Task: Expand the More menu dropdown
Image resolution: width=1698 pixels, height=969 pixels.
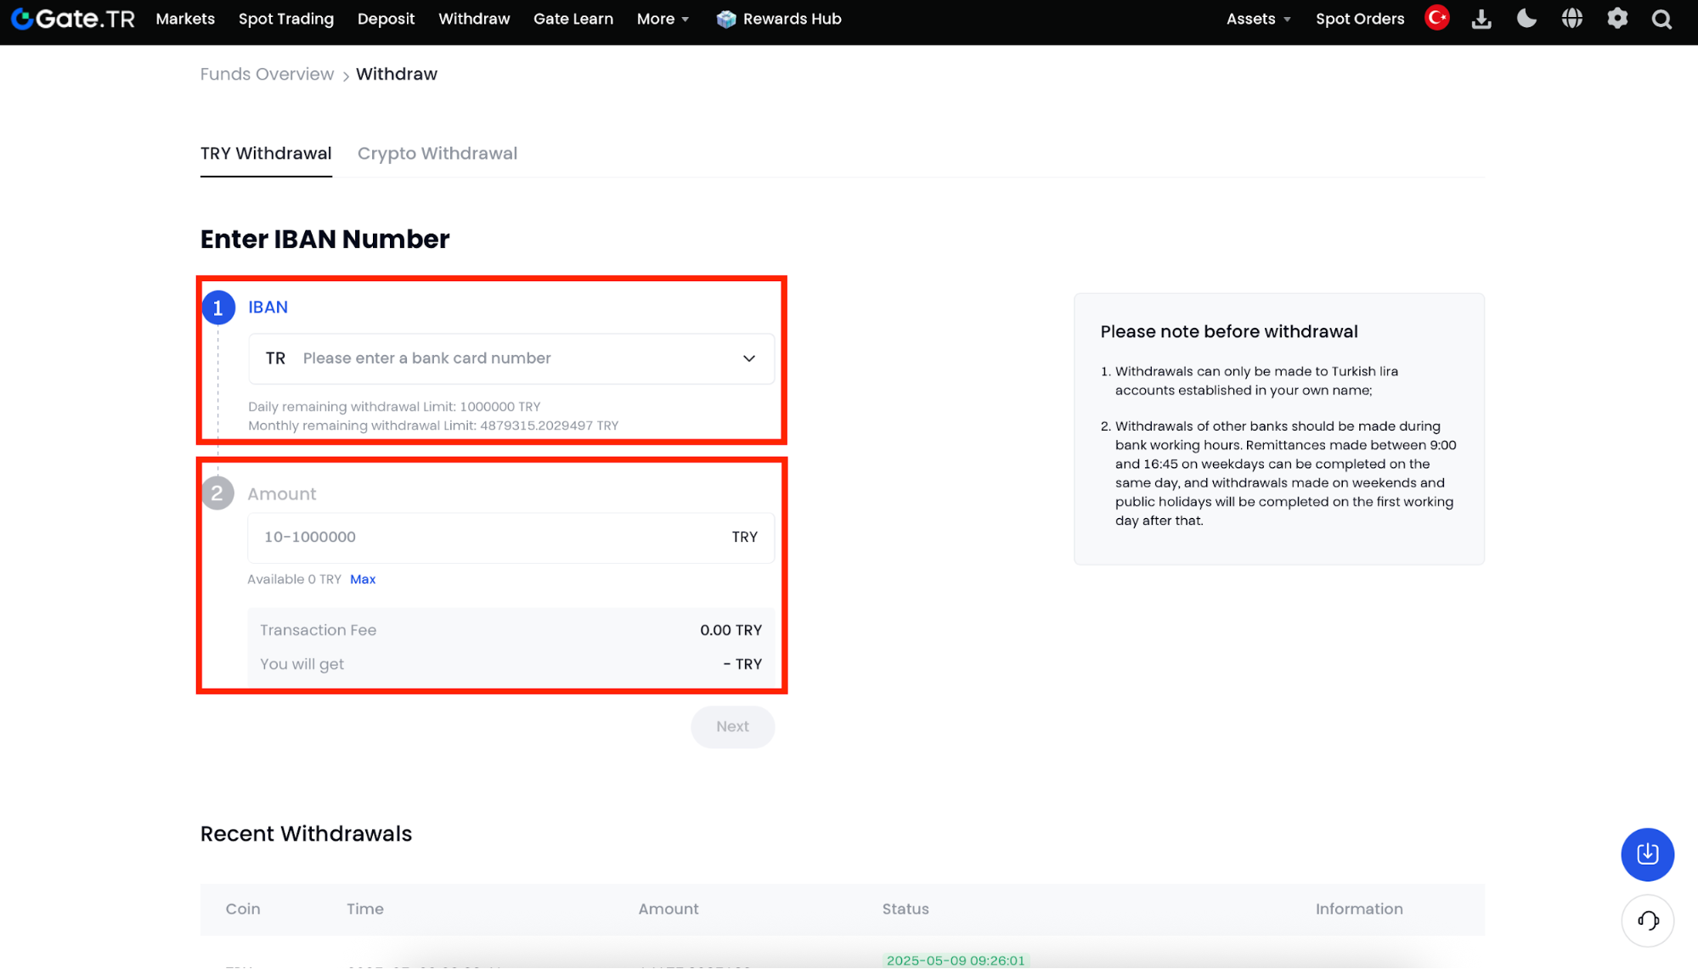Action: (663, 19)
